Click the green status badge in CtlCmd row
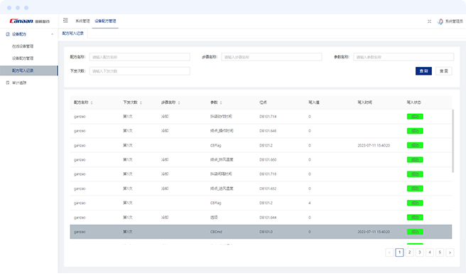The width and height of the screenshot is (466, 276). click(415, 232)
